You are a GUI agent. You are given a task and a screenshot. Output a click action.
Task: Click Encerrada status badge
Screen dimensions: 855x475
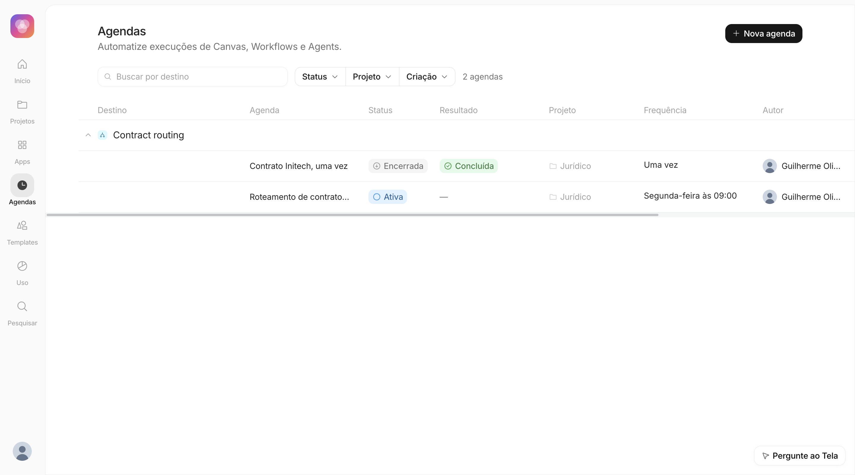point(398,166)
